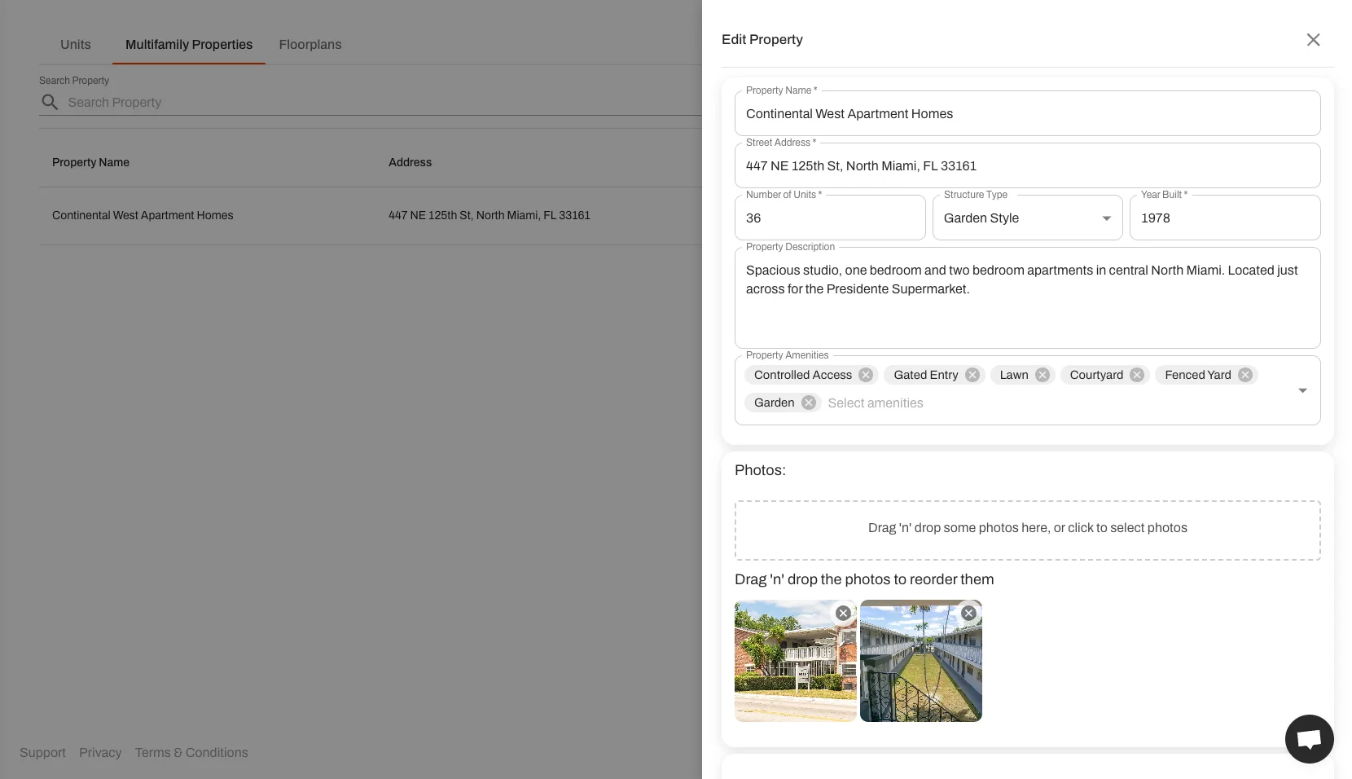Click the photo upload drop zone

pyautogui.click(x=1027, y=530)
